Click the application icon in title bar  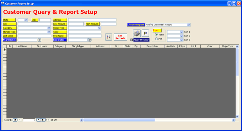3,3
